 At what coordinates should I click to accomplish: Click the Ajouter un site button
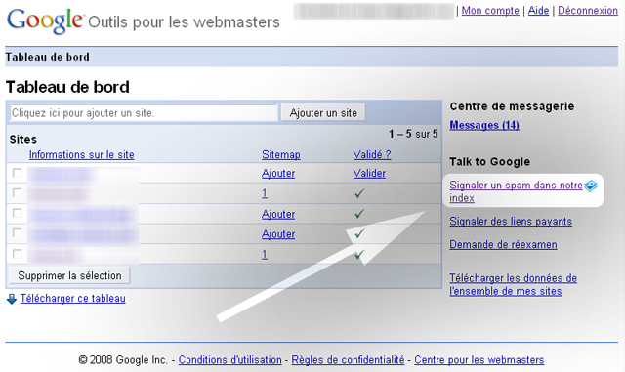tap(323, 113)
